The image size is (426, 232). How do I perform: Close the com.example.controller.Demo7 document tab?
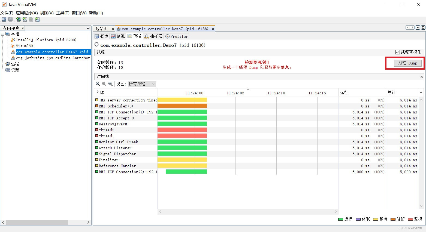tap(213, 29)
